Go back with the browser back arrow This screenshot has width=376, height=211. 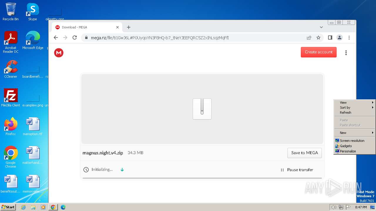(x=56, y=38)
